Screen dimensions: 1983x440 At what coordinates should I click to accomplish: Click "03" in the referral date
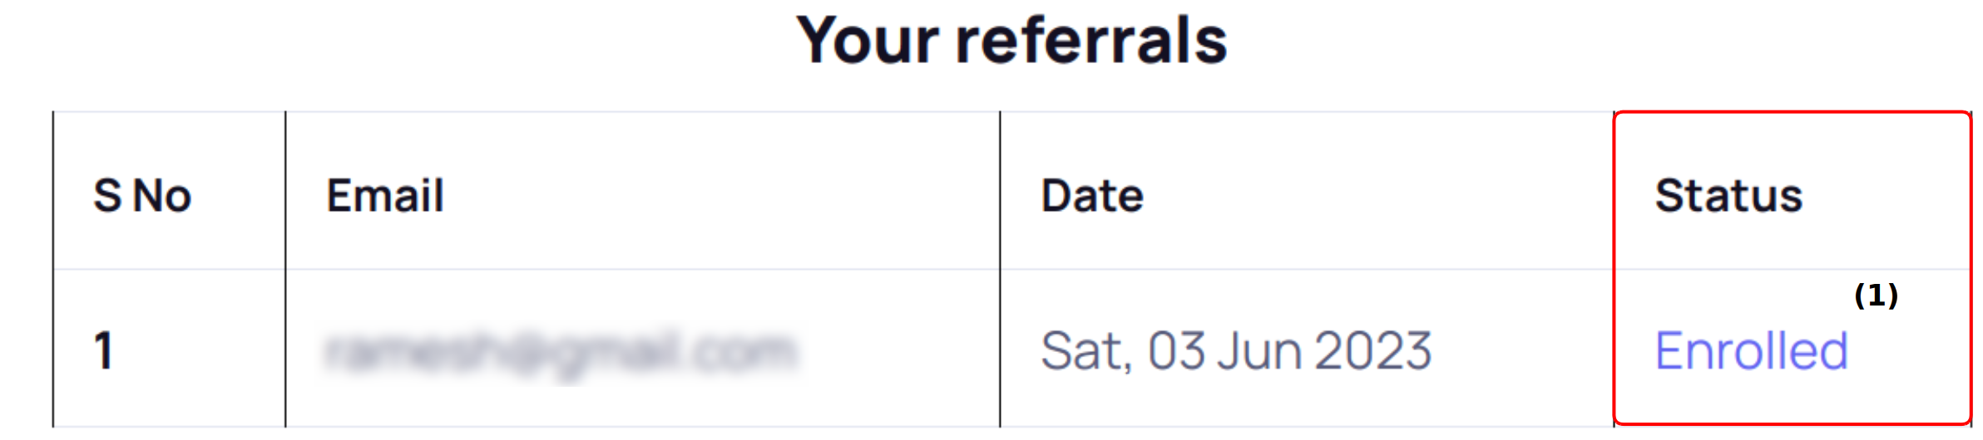pos(1176,351)
